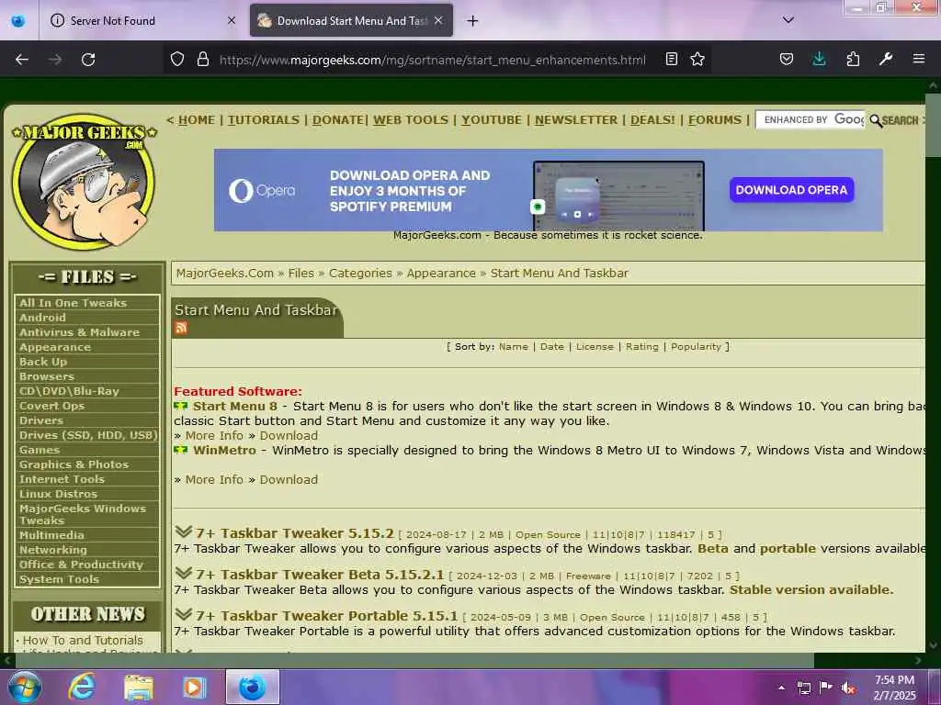Click the arrow icon beside 7+ Taskbar Tweaker 5.15.2
Image resolution: width=941 pixels, height=705 pixels.
click(184, 532)
